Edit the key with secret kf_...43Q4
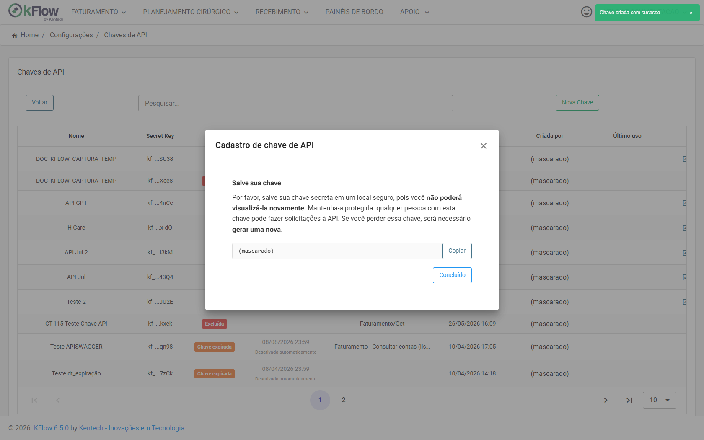 click(x=684, y=277)
